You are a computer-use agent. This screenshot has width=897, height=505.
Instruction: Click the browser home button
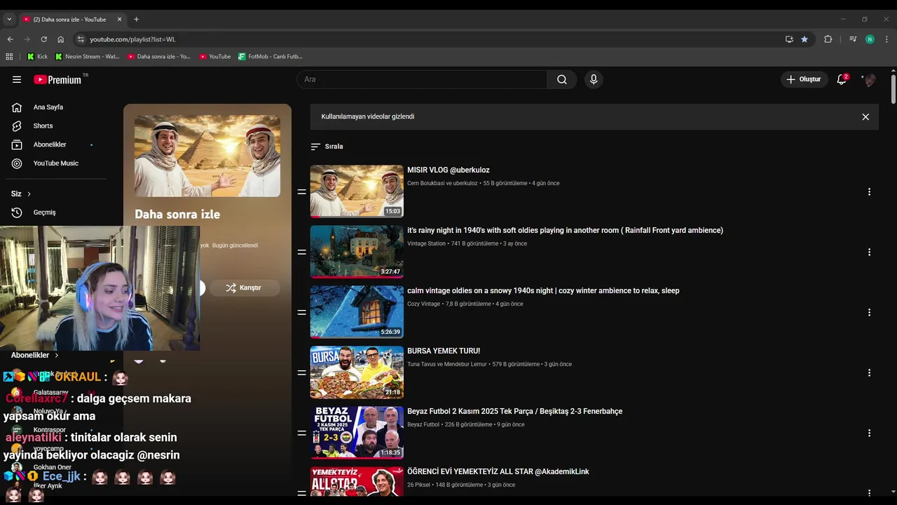pyautogui.click(x=60, y=39)
